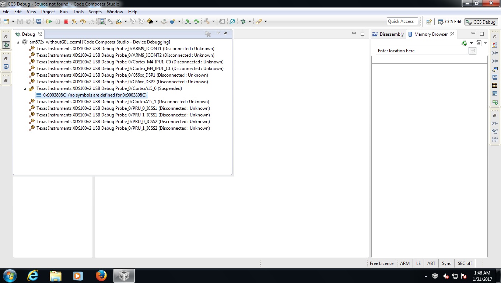The height and width of the screenshot is (283, 501).
Task: Click the Connect Target plug icon
Action: point(110,21)
